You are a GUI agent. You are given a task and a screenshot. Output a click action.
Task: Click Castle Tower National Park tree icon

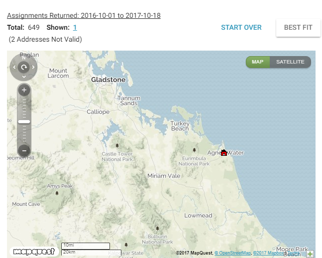click(117, 145)
